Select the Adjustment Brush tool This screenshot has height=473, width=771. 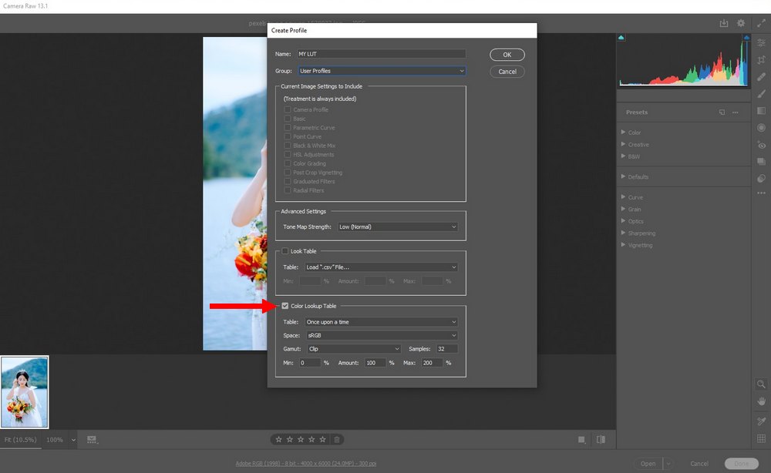tap(761, 94)
